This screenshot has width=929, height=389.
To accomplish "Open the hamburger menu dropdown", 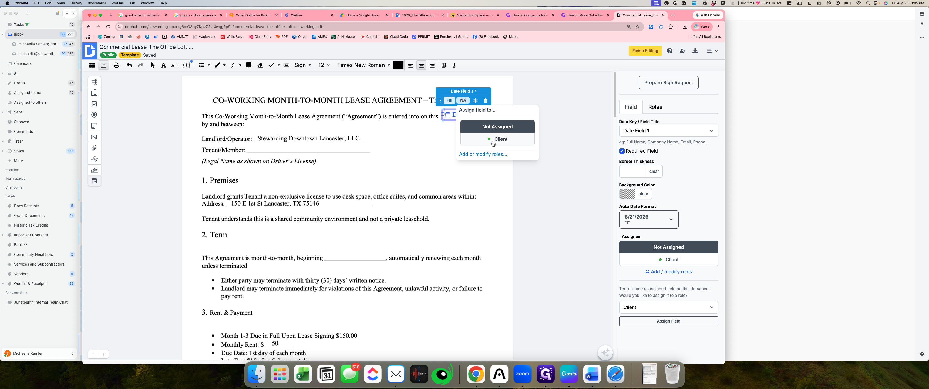I will tap(712, 51).
